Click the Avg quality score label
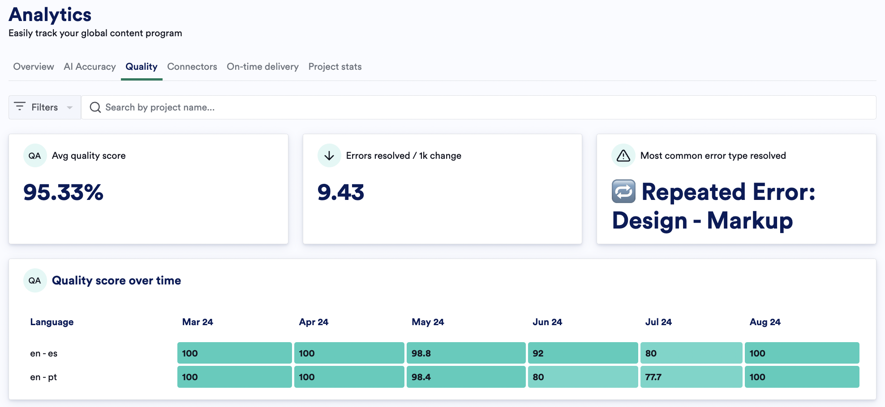The image size is (885, 407). click(x=89, y=156)
